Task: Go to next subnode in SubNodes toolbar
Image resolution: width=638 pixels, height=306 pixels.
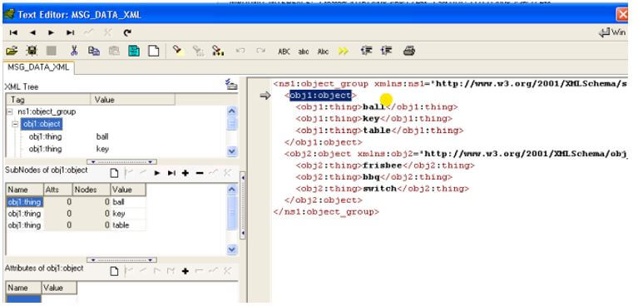Action: [157, 173]
